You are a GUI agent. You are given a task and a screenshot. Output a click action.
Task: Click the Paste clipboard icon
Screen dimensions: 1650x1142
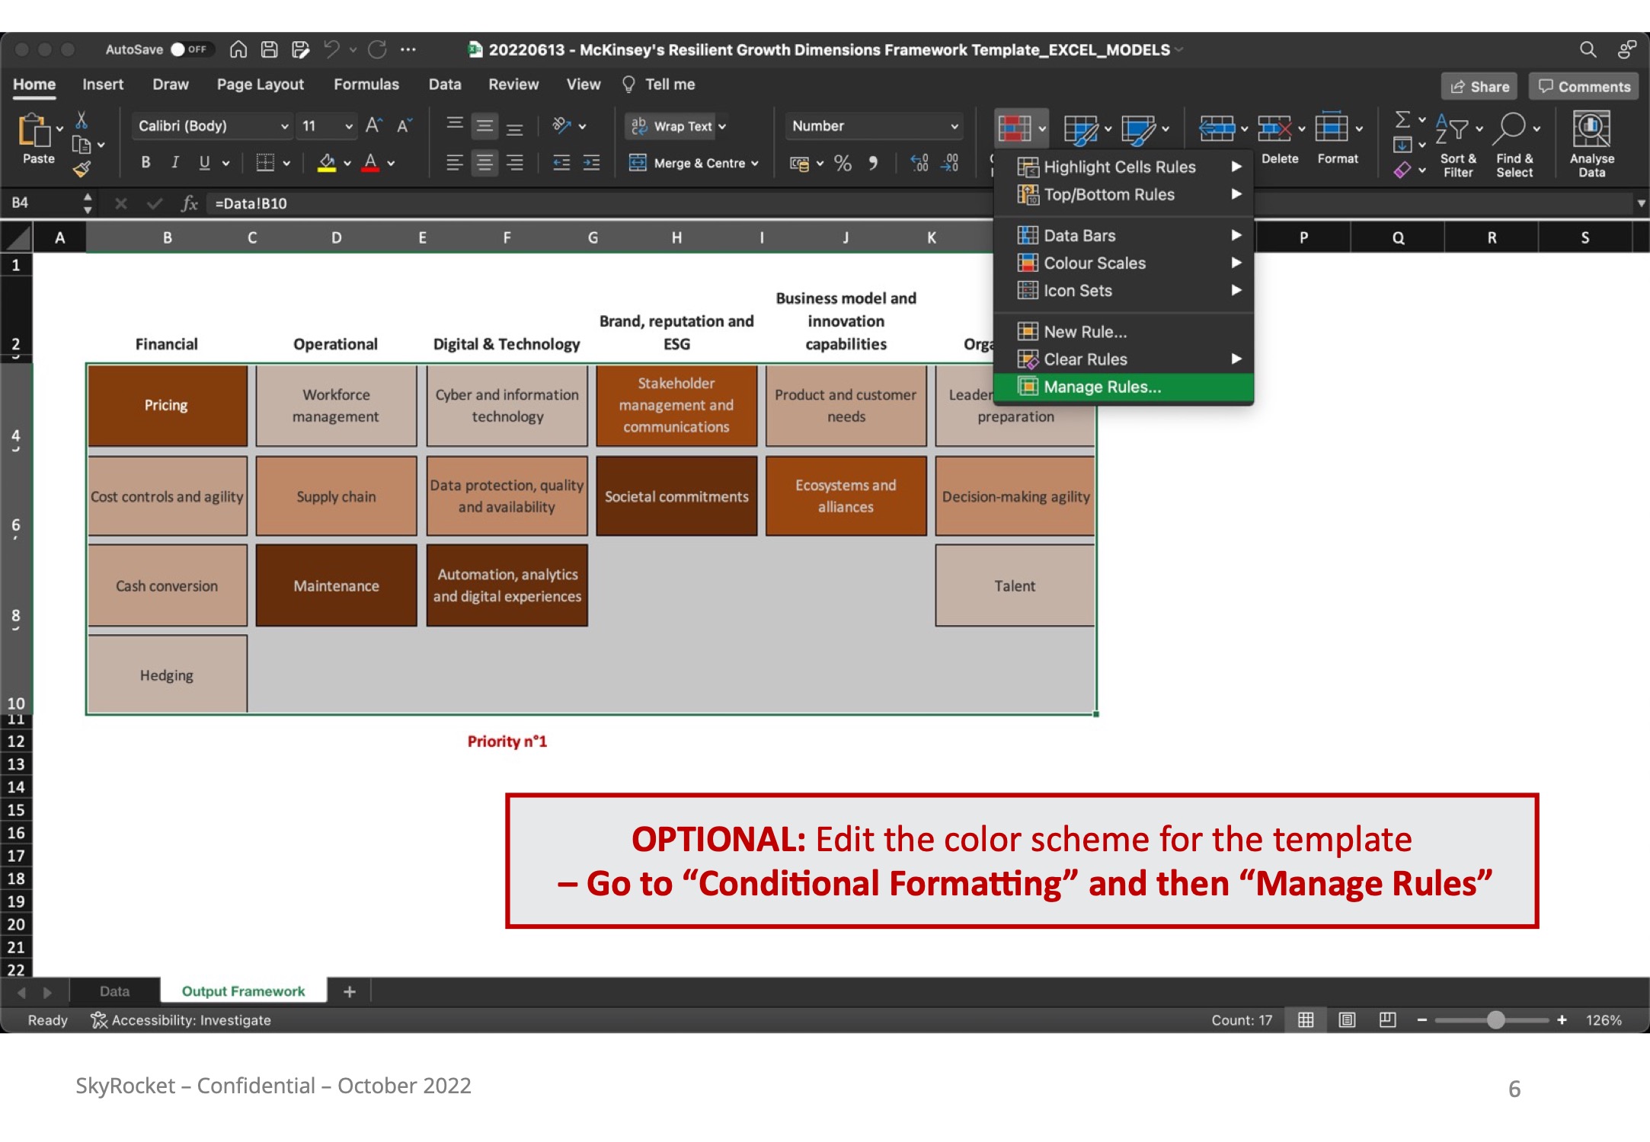pos(35,131)
